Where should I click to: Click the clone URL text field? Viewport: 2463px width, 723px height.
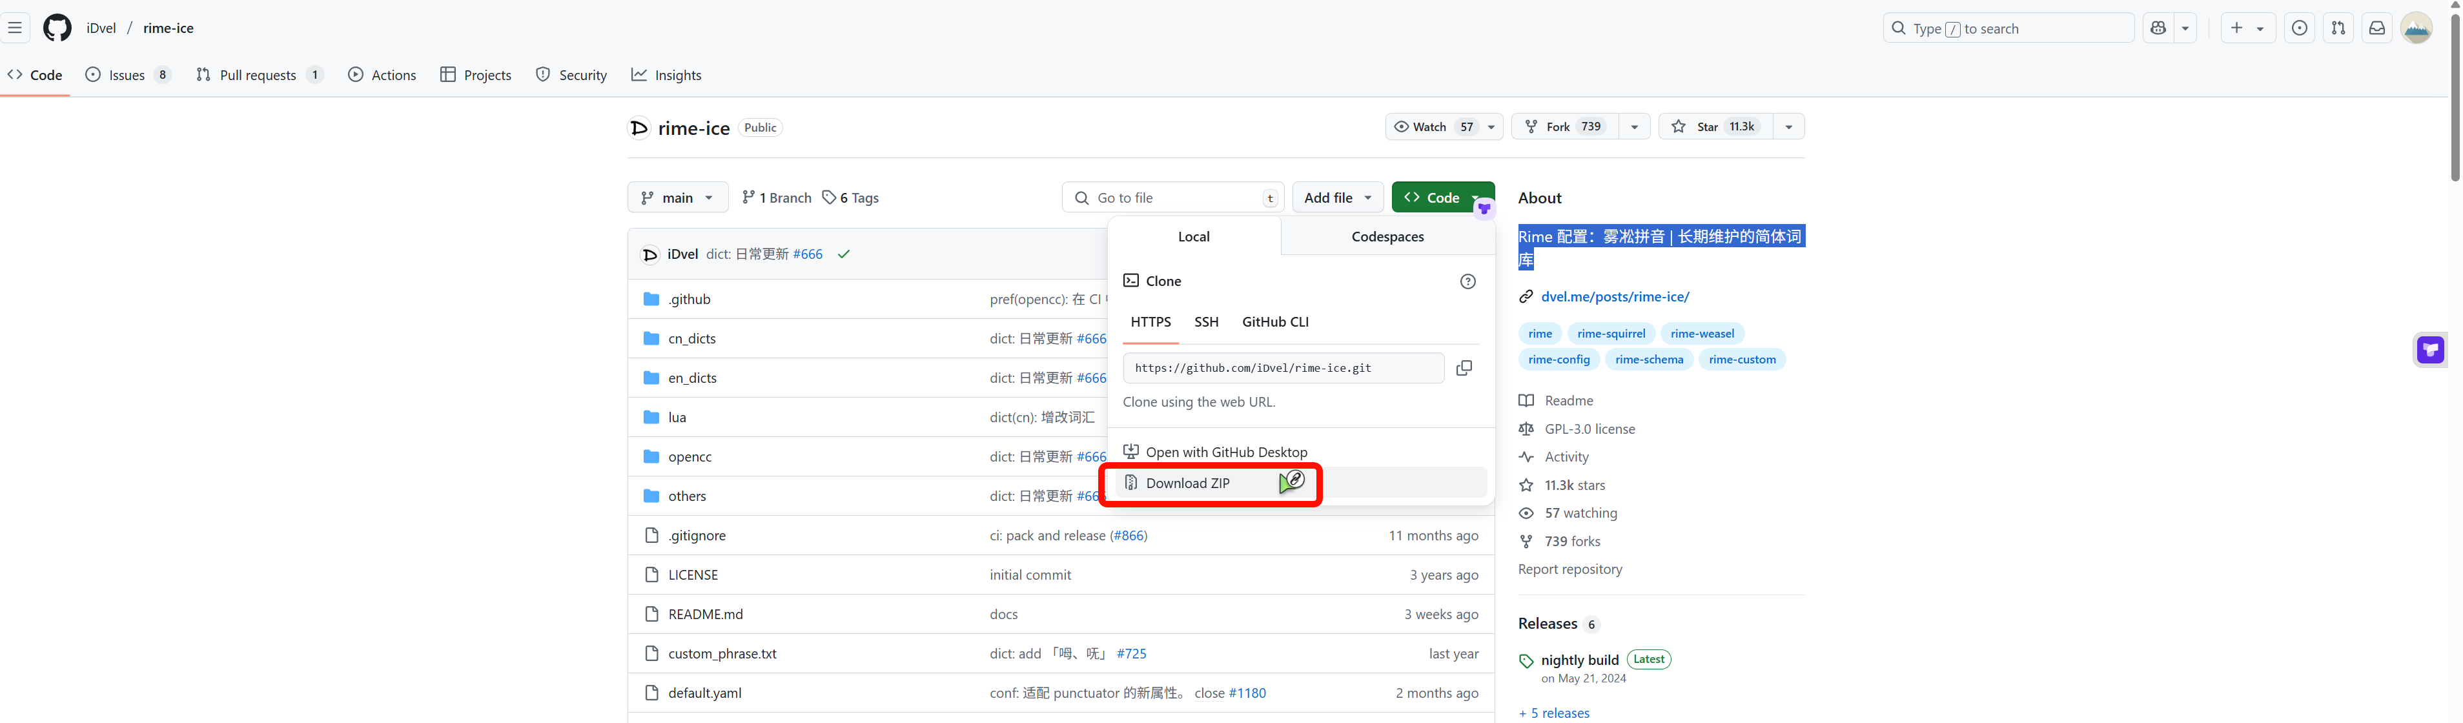1283,367
